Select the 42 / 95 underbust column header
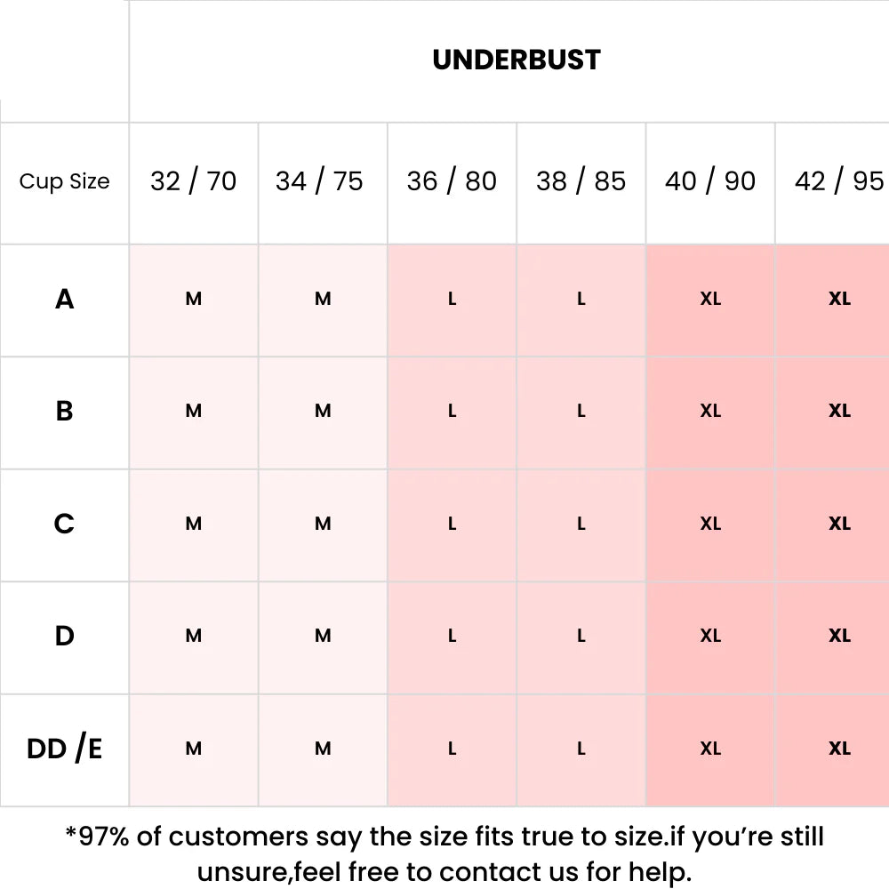The width and height of the screenshot is (889, 889). pyautogui.click(x=838, y=181)
